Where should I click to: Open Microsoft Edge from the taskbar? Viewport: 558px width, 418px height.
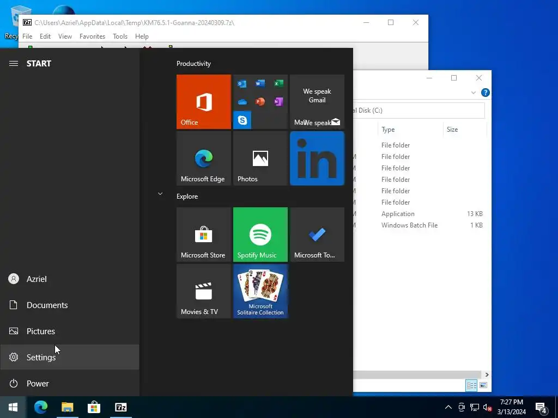[40, 407]
